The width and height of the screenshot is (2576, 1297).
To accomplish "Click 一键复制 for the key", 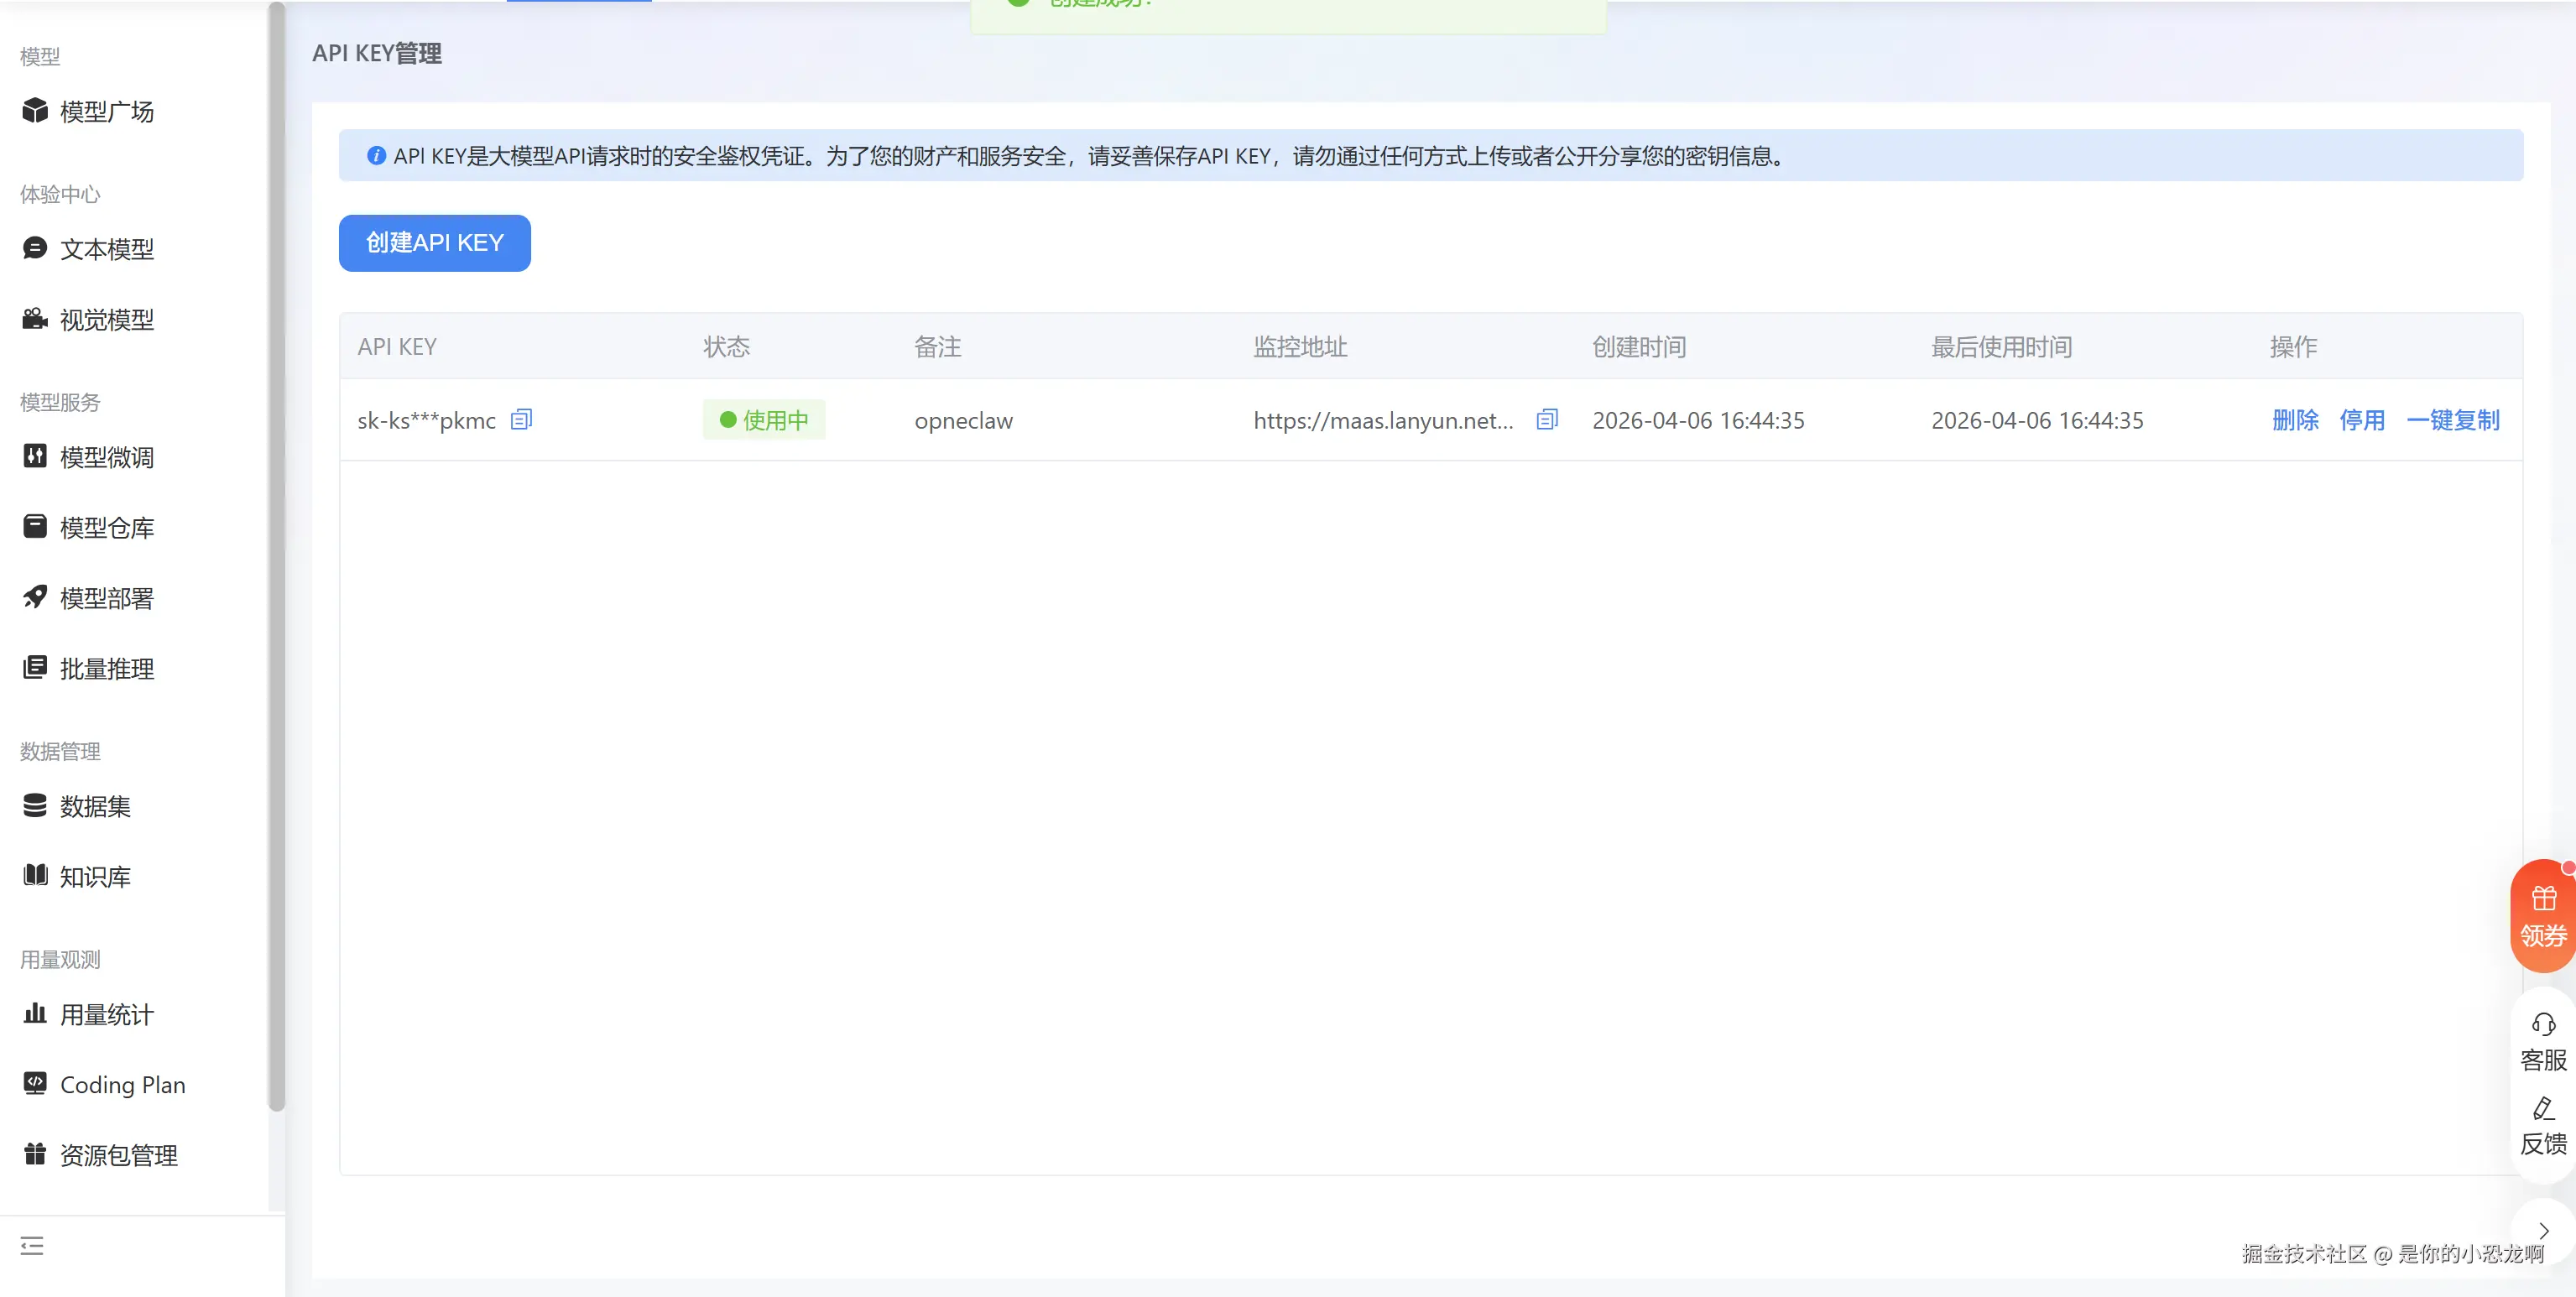I will [2452, 420].
